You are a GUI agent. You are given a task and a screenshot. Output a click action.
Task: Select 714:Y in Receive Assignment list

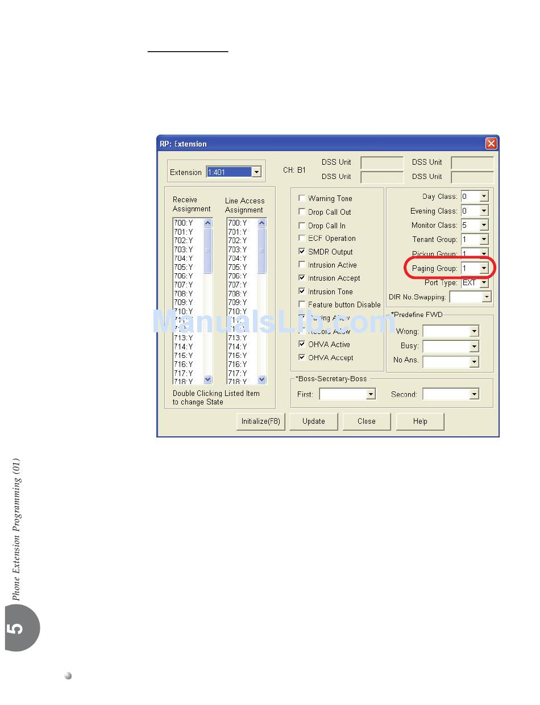click(183, 347)
